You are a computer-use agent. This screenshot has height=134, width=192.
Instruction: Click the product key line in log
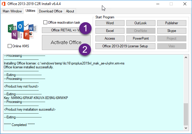pos(36,98)
